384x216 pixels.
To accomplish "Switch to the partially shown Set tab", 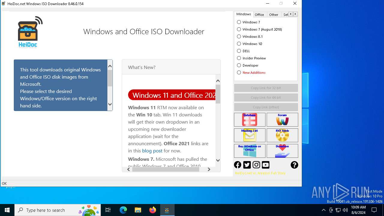I will tap(285, 15).
